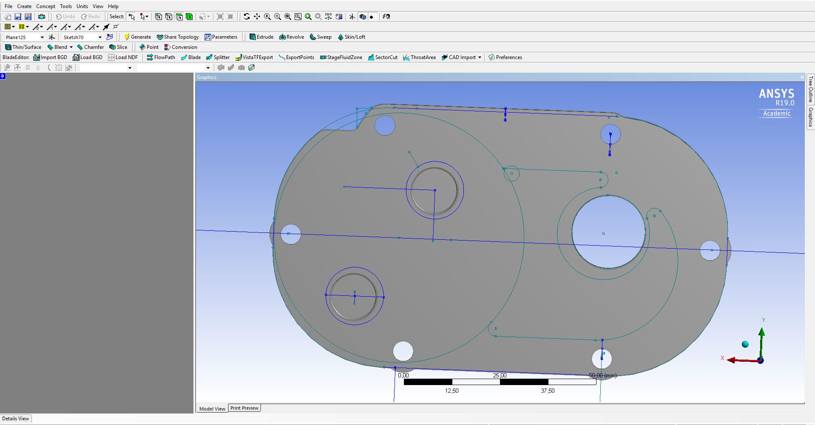The image size is (815, 425).
Task: Expand the CAD Import dropdown
Action: coord(480,57)
